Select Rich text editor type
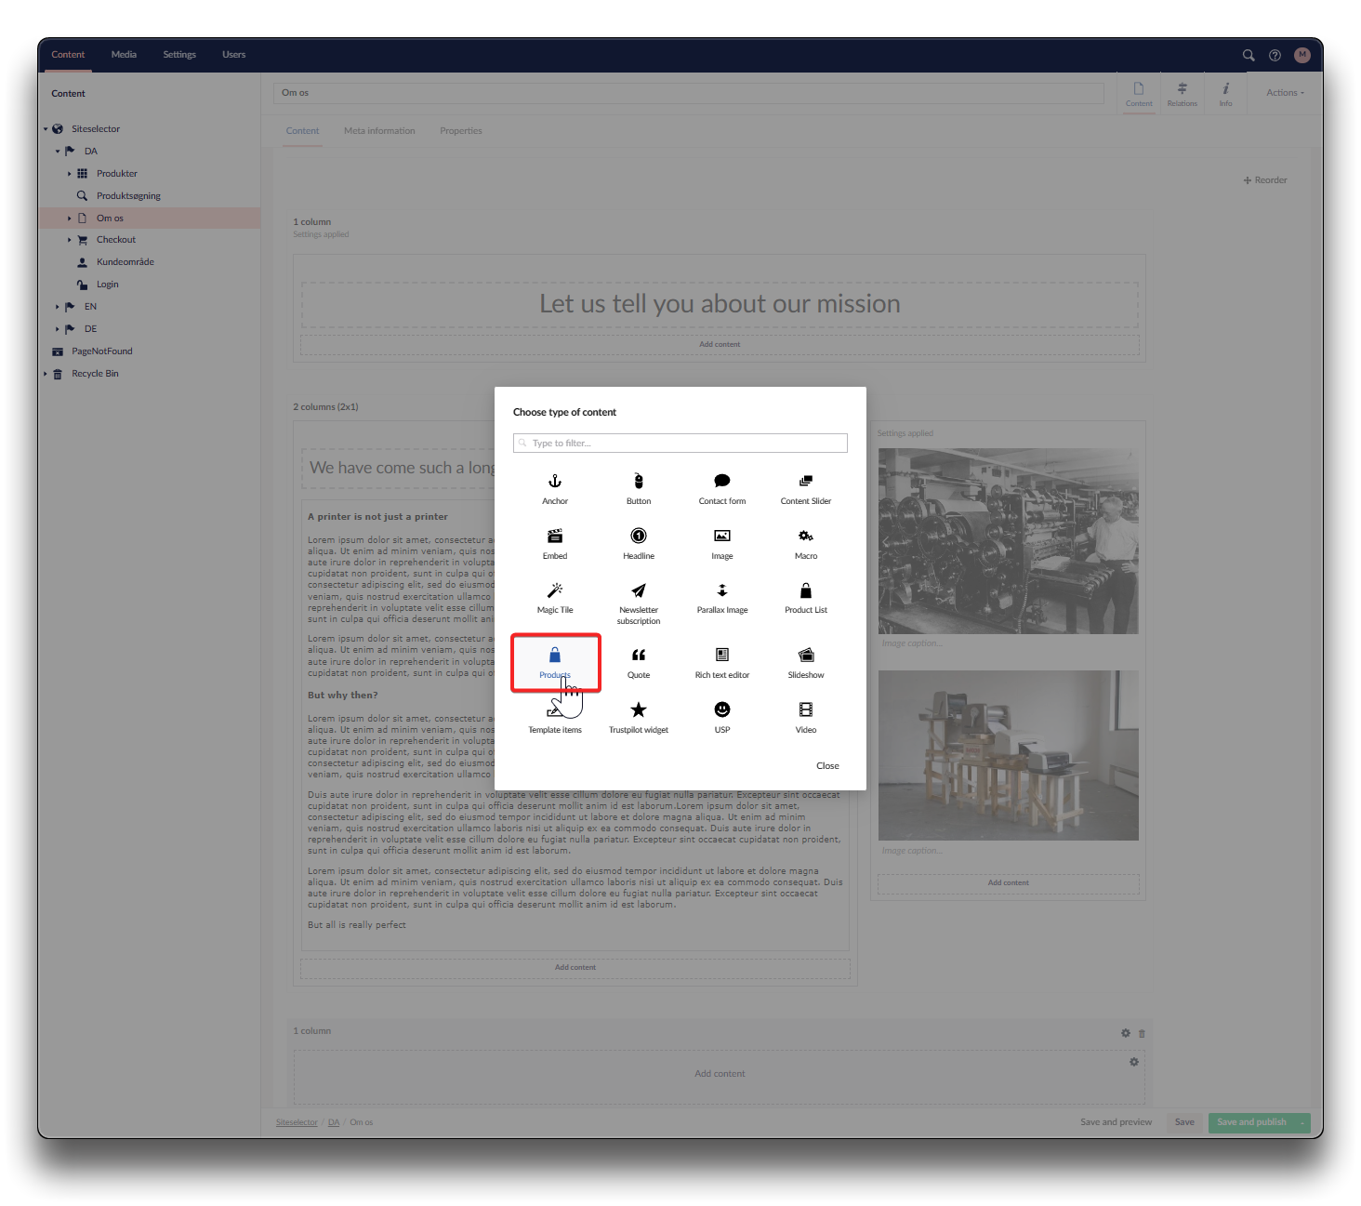The width and height of the screenshot is (1361, 1206). tap(722, 664)
